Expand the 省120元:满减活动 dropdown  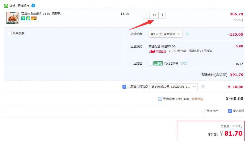(x=165, y=34)
